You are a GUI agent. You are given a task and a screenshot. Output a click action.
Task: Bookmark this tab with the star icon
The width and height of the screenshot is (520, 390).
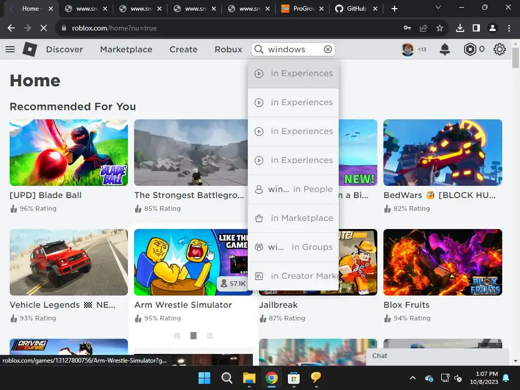(440, 28)
